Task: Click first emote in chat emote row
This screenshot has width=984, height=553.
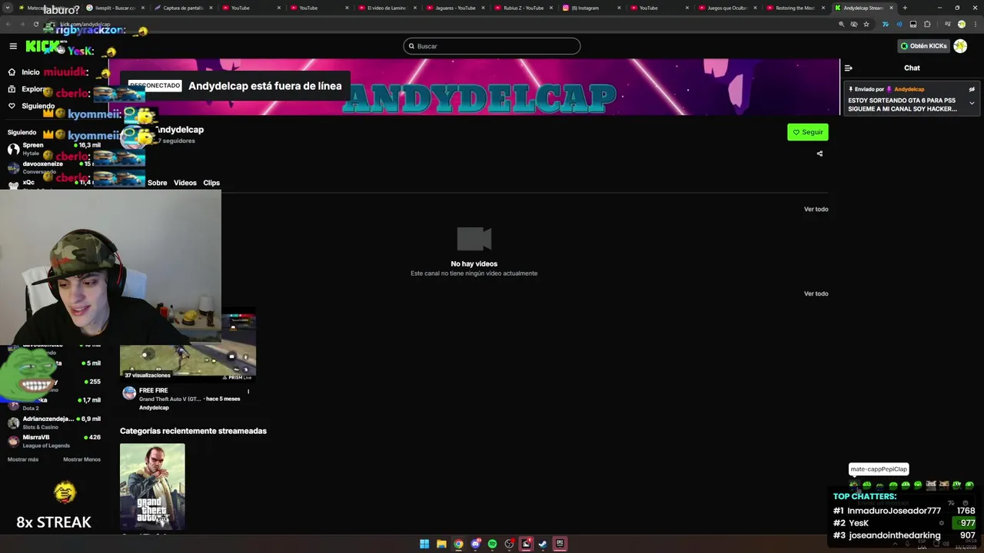Action: 853,485
